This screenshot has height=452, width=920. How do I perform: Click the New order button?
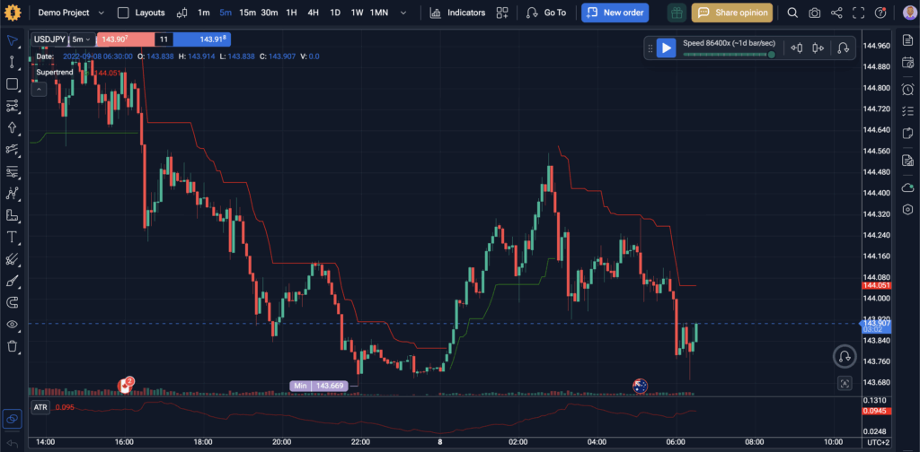[x=615, y=13]
